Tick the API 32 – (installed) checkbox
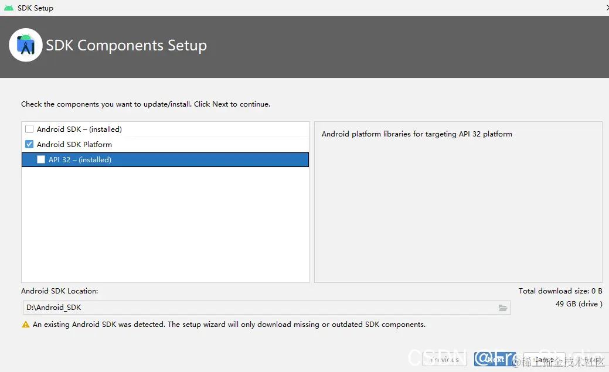The width and height of the screenshot is (609, 372). [41, 159]
